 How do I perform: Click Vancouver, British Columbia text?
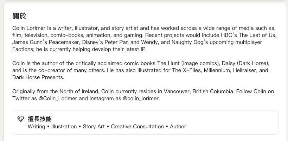click(198, 91)
